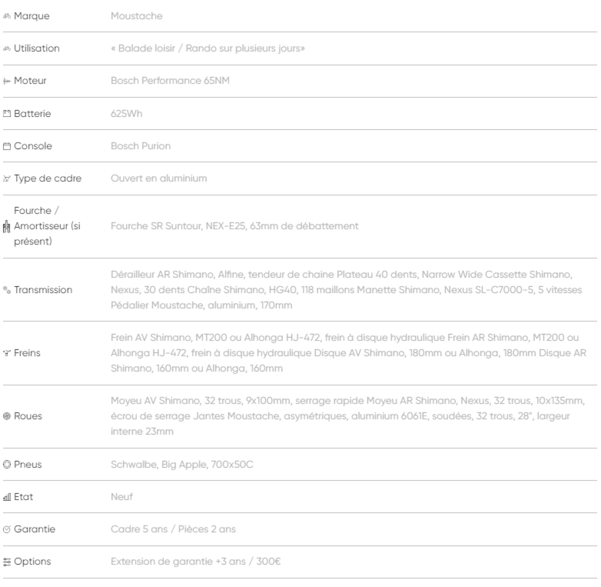Click the bar chart icon beside Etat
601x587 pixels.
(7, 497)
